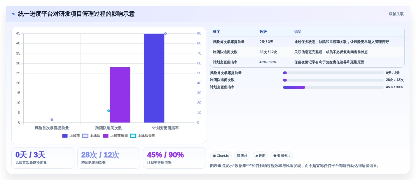Click the 跨团队追问次数 progress bar
Image resolution: width=416 pixels, height=180 pixels.
333,80
